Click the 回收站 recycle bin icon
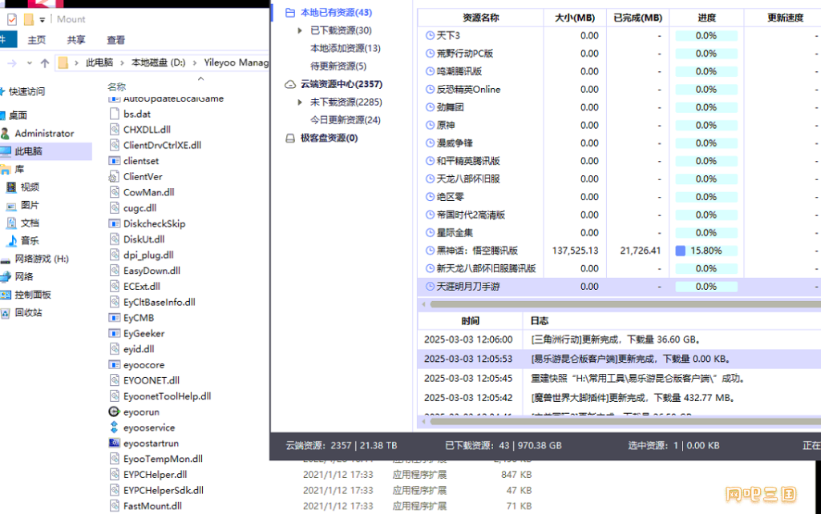This screenshot has width=821, height=514. [x=6, y=313]
